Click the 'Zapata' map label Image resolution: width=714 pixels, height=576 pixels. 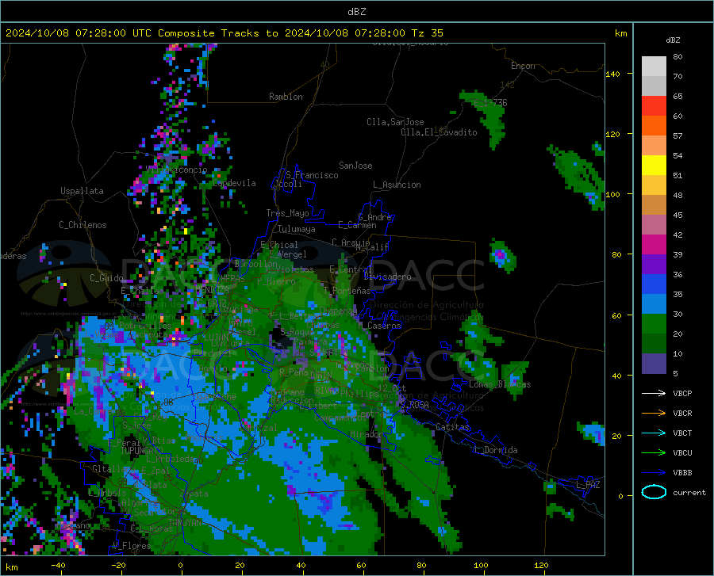(194, 494)
